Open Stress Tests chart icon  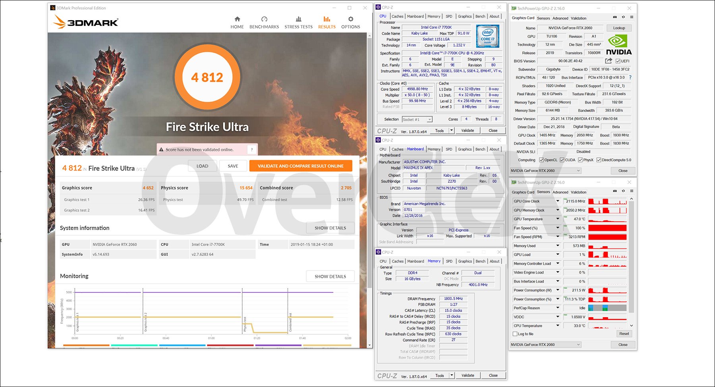298,19
